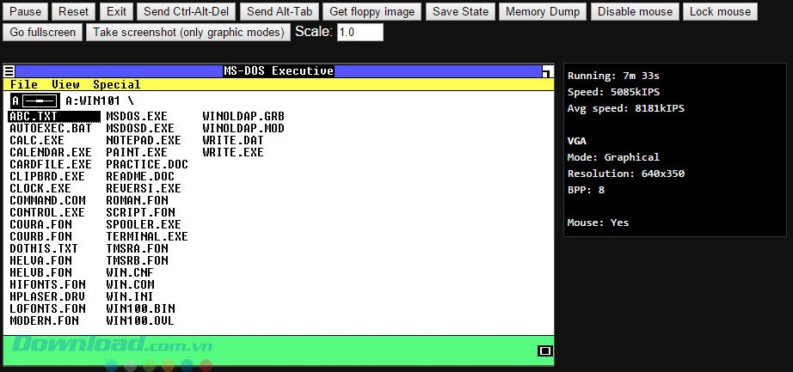
Task: Click Send Ctrl-Alt-Del button
Action: tap(186, 12)
